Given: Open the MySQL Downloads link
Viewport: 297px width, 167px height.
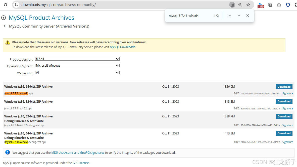Looking at the screenshot, I should 122,47.
